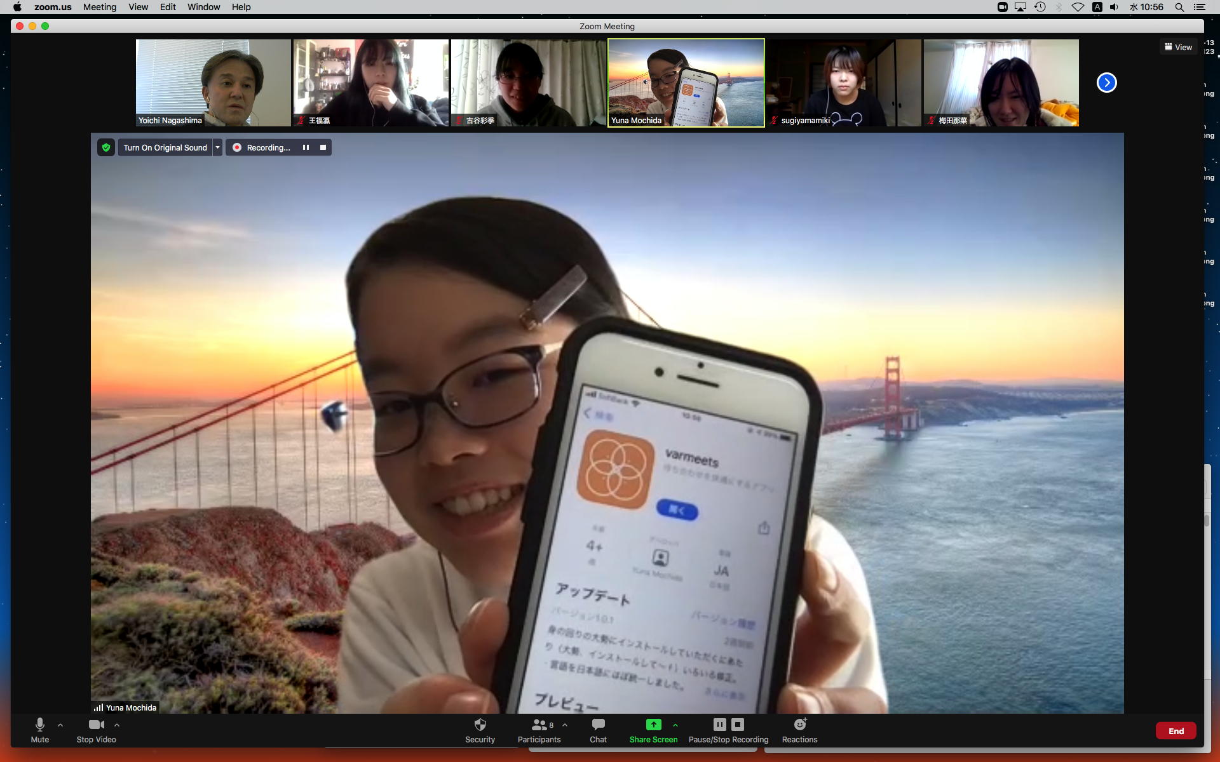Show next participants with the blue arrow
The height and width of the screenshot is (762, 1220).
pyautogui.click(x=1106, y=83)
